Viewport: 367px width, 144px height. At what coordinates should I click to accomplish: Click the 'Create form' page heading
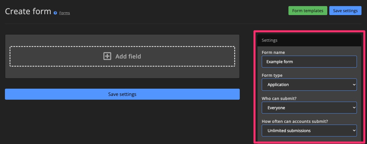[28, 12]
